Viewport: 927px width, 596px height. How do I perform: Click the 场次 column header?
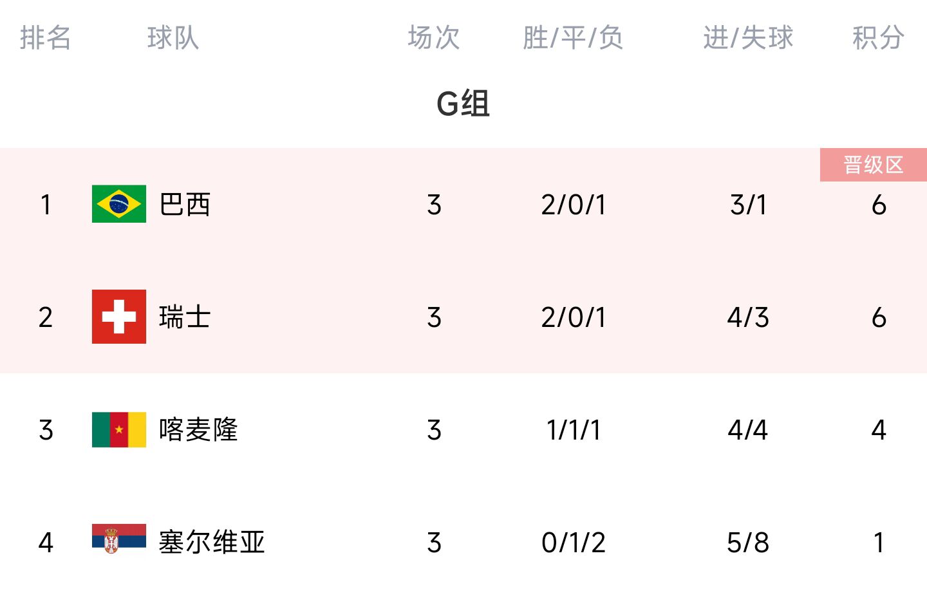[x=434, y=37]
